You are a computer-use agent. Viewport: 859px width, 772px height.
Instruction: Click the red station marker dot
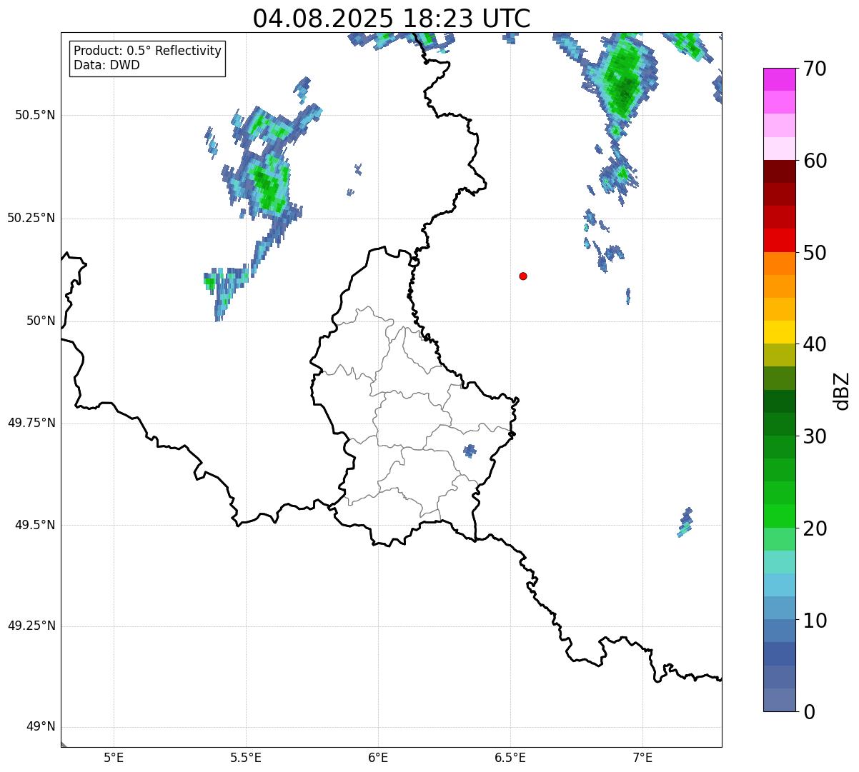[523, 276]
